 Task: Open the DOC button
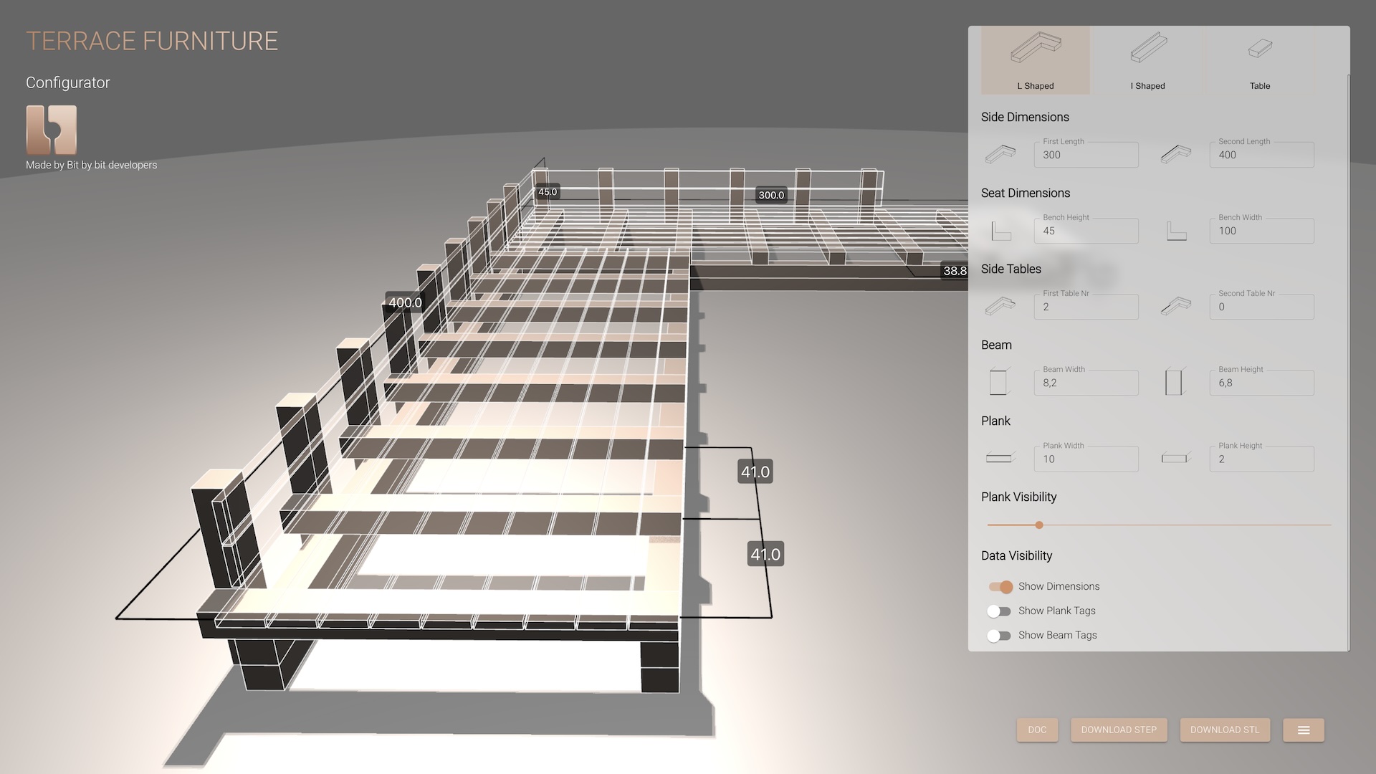1037,730
